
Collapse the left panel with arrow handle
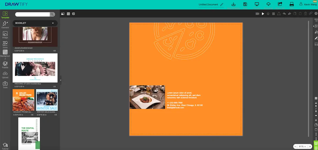[x=61, y=80]
